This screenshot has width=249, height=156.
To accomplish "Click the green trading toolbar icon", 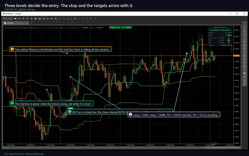I will (x=40, y=19).
